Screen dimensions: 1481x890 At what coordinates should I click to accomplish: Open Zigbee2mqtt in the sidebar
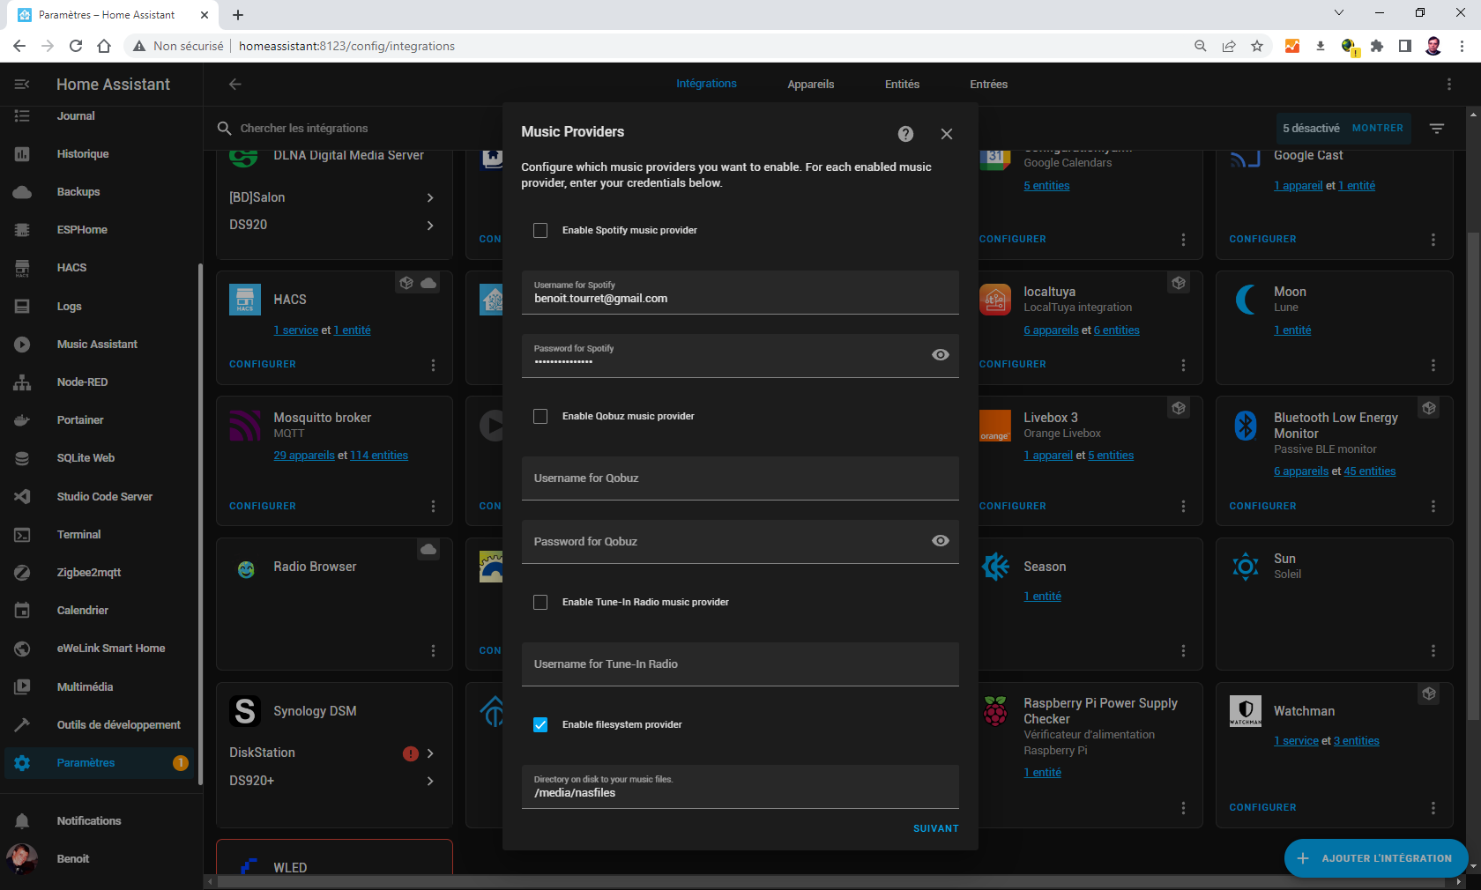point(101,573)
